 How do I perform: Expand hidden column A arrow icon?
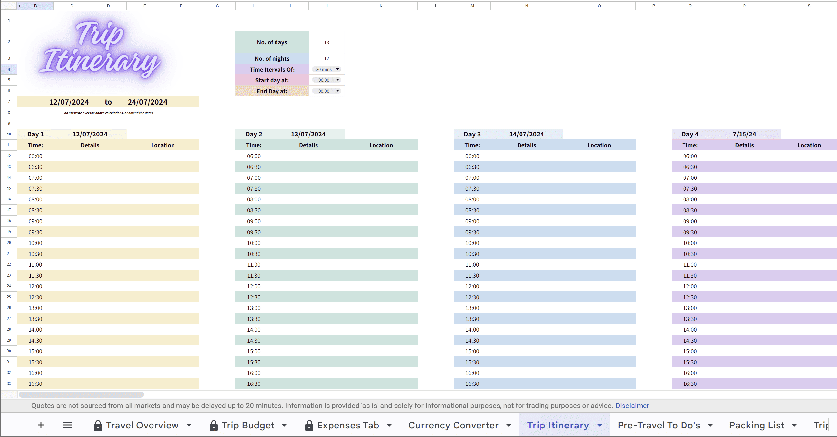tap(20, 6)
